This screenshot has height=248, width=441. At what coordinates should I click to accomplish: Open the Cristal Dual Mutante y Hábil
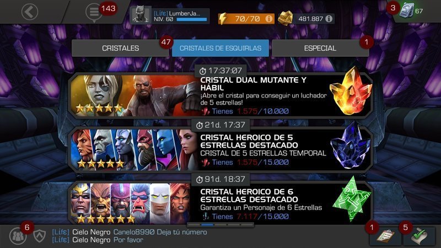coord(220,95)
